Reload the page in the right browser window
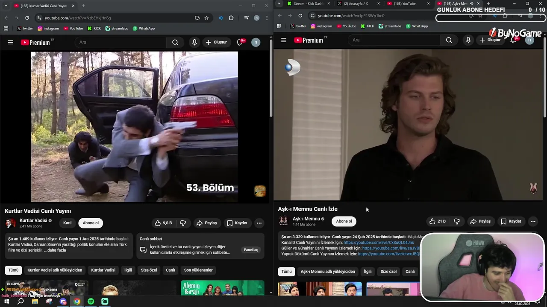The height and width of the screenshot is (307, 547). (x=300, y=16)
